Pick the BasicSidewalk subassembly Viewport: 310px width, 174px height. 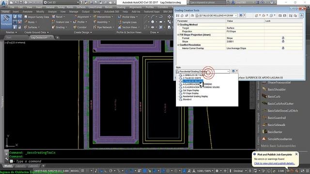(274, 125)
